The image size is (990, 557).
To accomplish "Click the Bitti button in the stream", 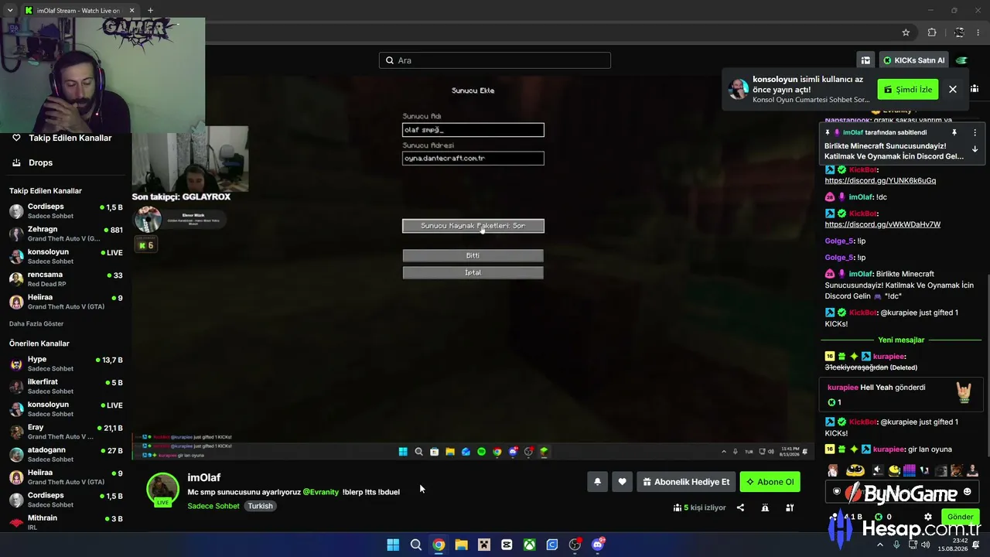I will click(473, 255).
